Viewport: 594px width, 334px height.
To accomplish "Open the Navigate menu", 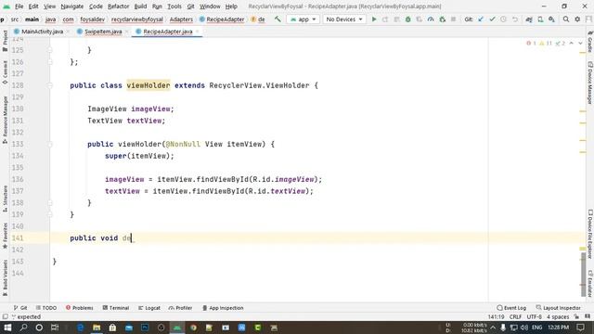I will [72, 6].
